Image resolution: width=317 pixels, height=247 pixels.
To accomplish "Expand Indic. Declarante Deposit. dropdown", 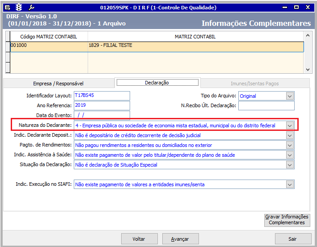I will point(290,135).
